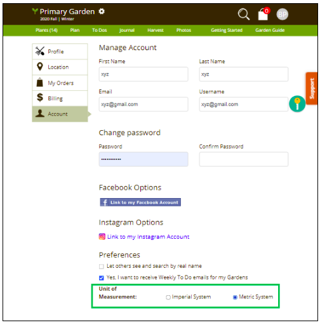Screen dimensions: 320x325
Task: Click the Primary Garden sprout logo
Action: (35, 11)
